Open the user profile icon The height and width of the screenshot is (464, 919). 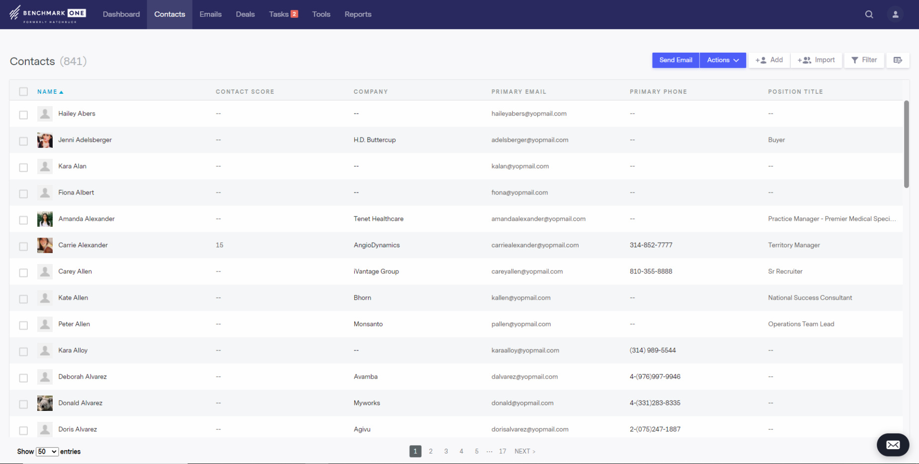point(895,14)
